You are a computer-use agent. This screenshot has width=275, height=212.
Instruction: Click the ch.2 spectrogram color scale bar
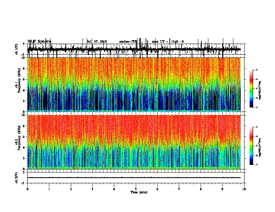click(x=251, y=146)
